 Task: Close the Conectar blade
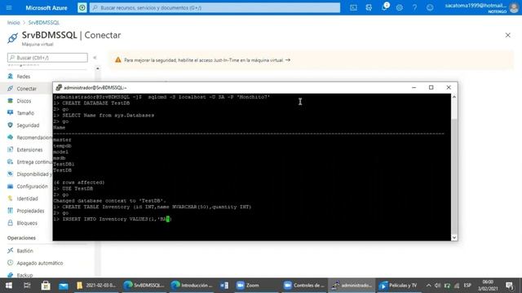point(507,35)
